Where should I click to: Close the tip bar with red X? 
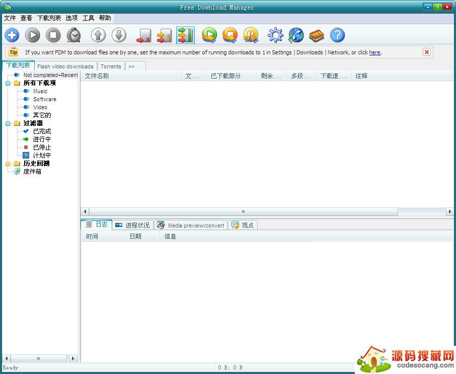click(x=426, y=52)
